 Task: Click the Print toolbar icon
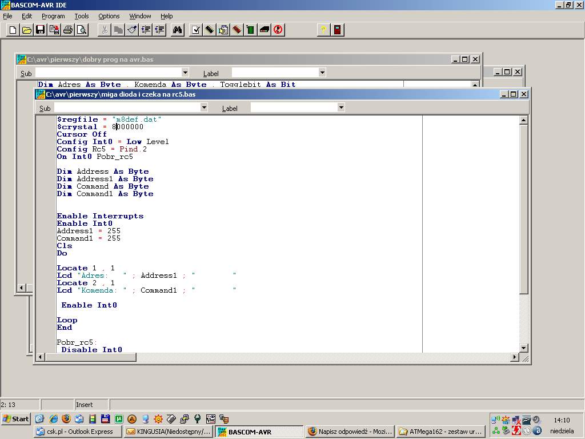pyautogui.click(x=68, y=30)
